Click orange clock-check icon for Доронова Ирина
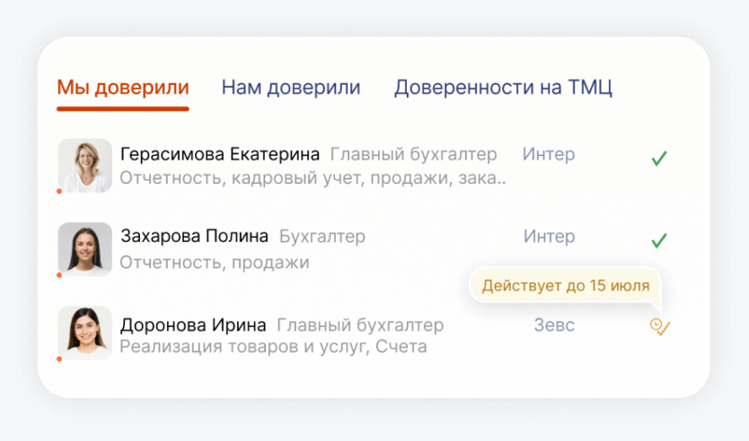 [660, 327]
